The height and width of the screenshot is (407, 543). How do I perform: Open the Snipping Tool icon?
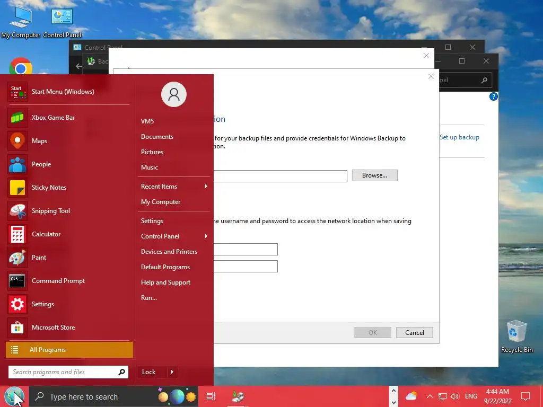(x=17, y=211)
